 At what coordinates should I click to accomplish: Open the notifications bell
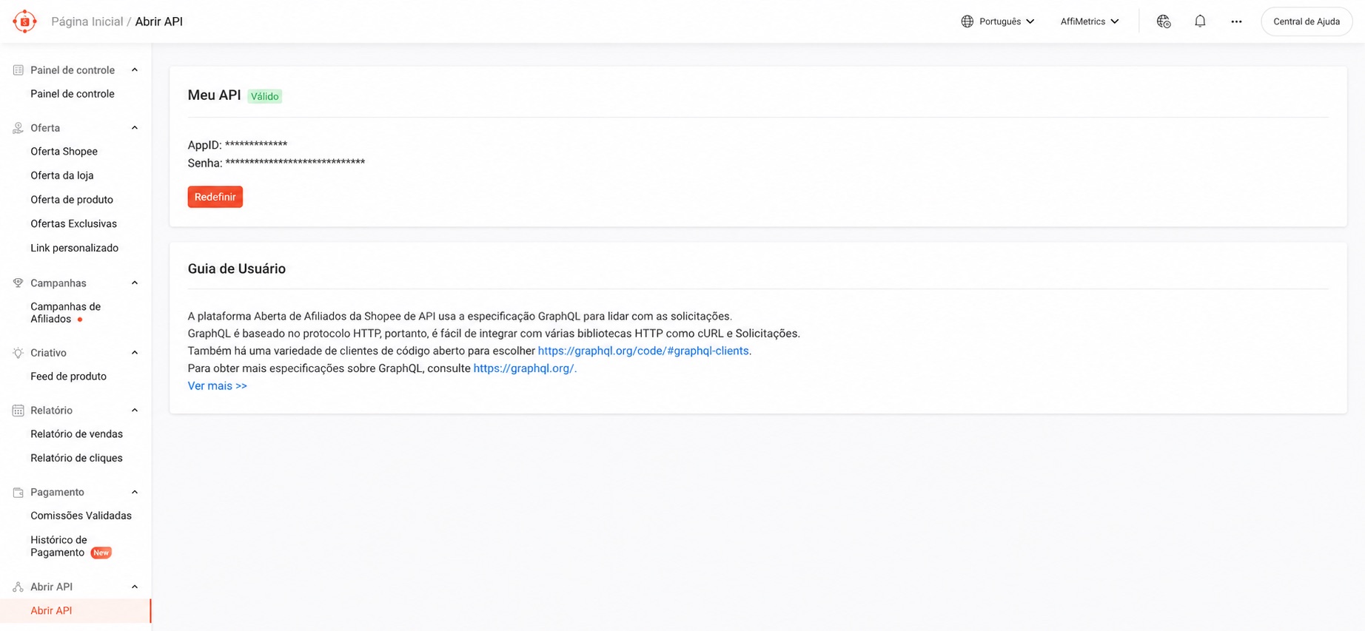(1200, 21)
